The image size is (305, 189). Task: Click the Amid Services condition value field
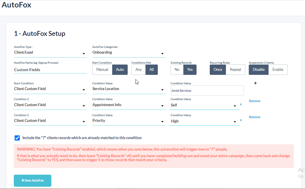[207, 90]
